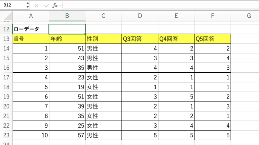Viewport: 259px width, 145px height.
Task: Click into the formula bar input area
Action: click(x=158, y=6)
